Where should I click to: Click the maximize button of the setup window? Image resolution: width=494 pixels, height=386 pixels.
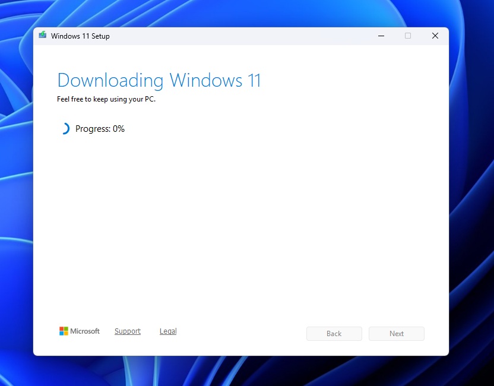pos(408,36)
